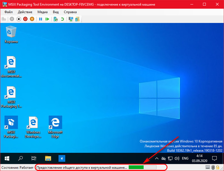The height and width of the screenshot is (171, 224).
Task: Switch input language ENG indicator
Action: click(185, 158)
